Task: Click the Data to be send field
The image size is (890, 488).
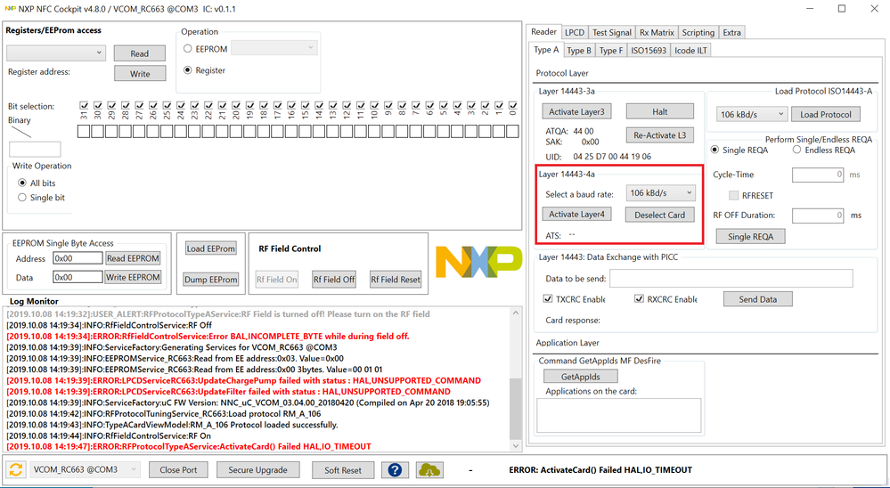Action: (731, 279)
